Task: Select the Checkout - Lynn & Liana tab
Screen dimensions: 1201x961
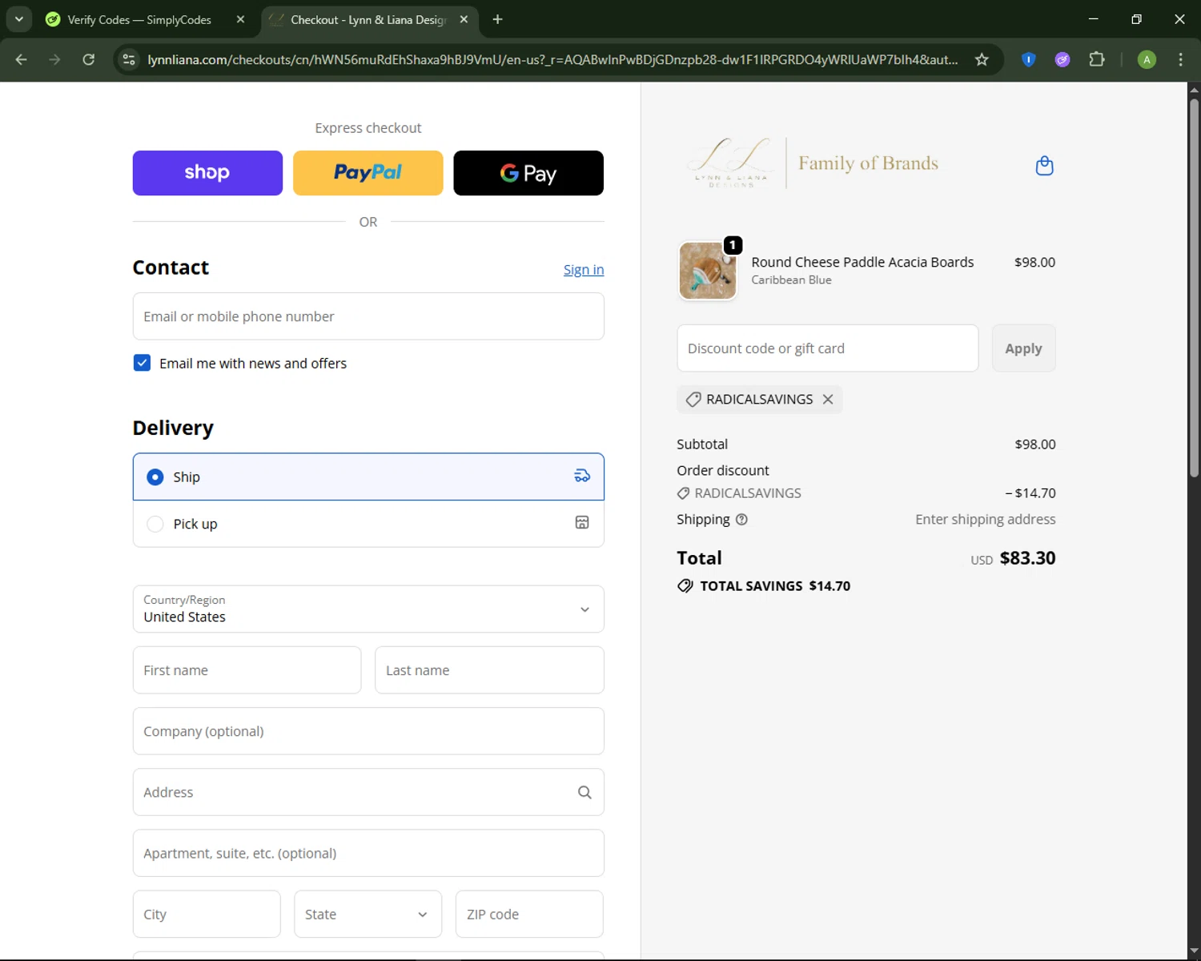Action: click(x=369, y=19)
